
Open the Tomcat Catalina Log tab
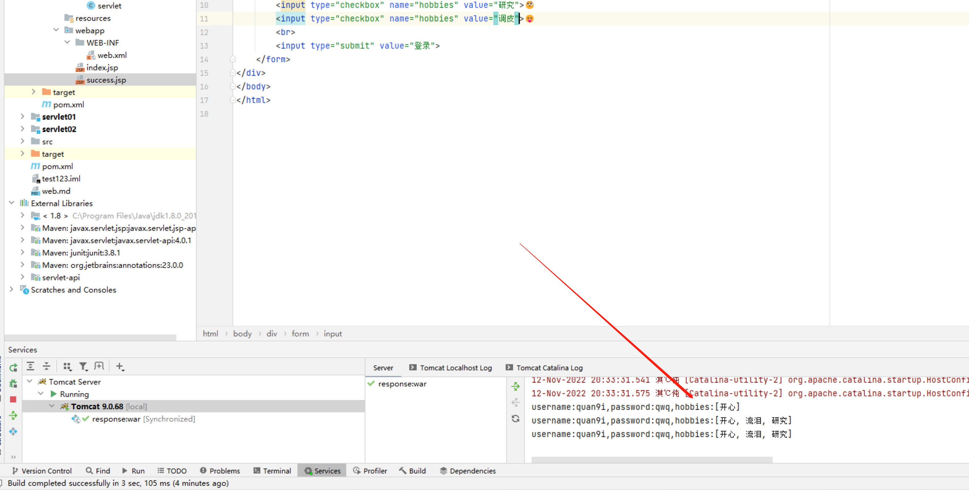tap(544, 368)
